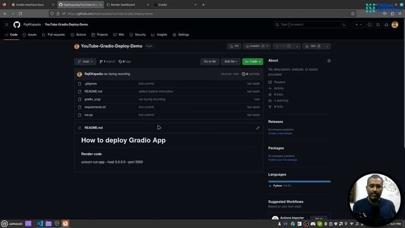Open gradio_ui.py file

click(92, 99)
